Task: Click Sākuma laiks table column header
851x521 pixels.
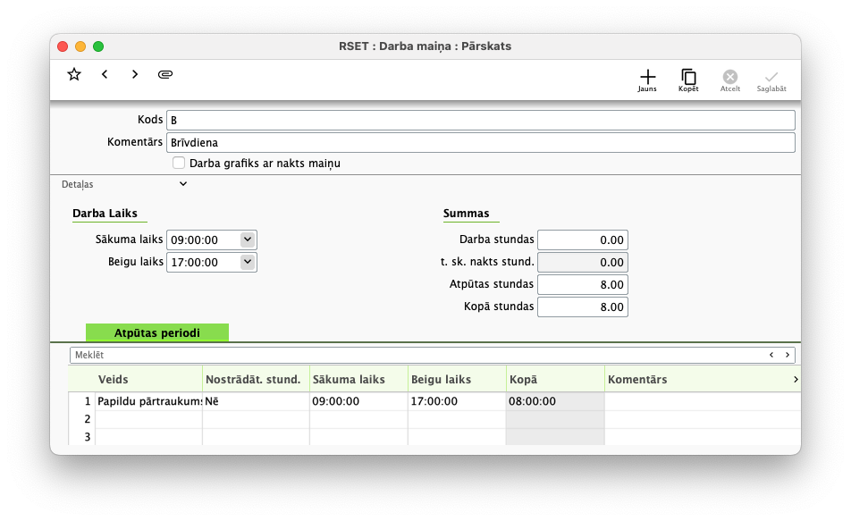Action: click(358, 379)
